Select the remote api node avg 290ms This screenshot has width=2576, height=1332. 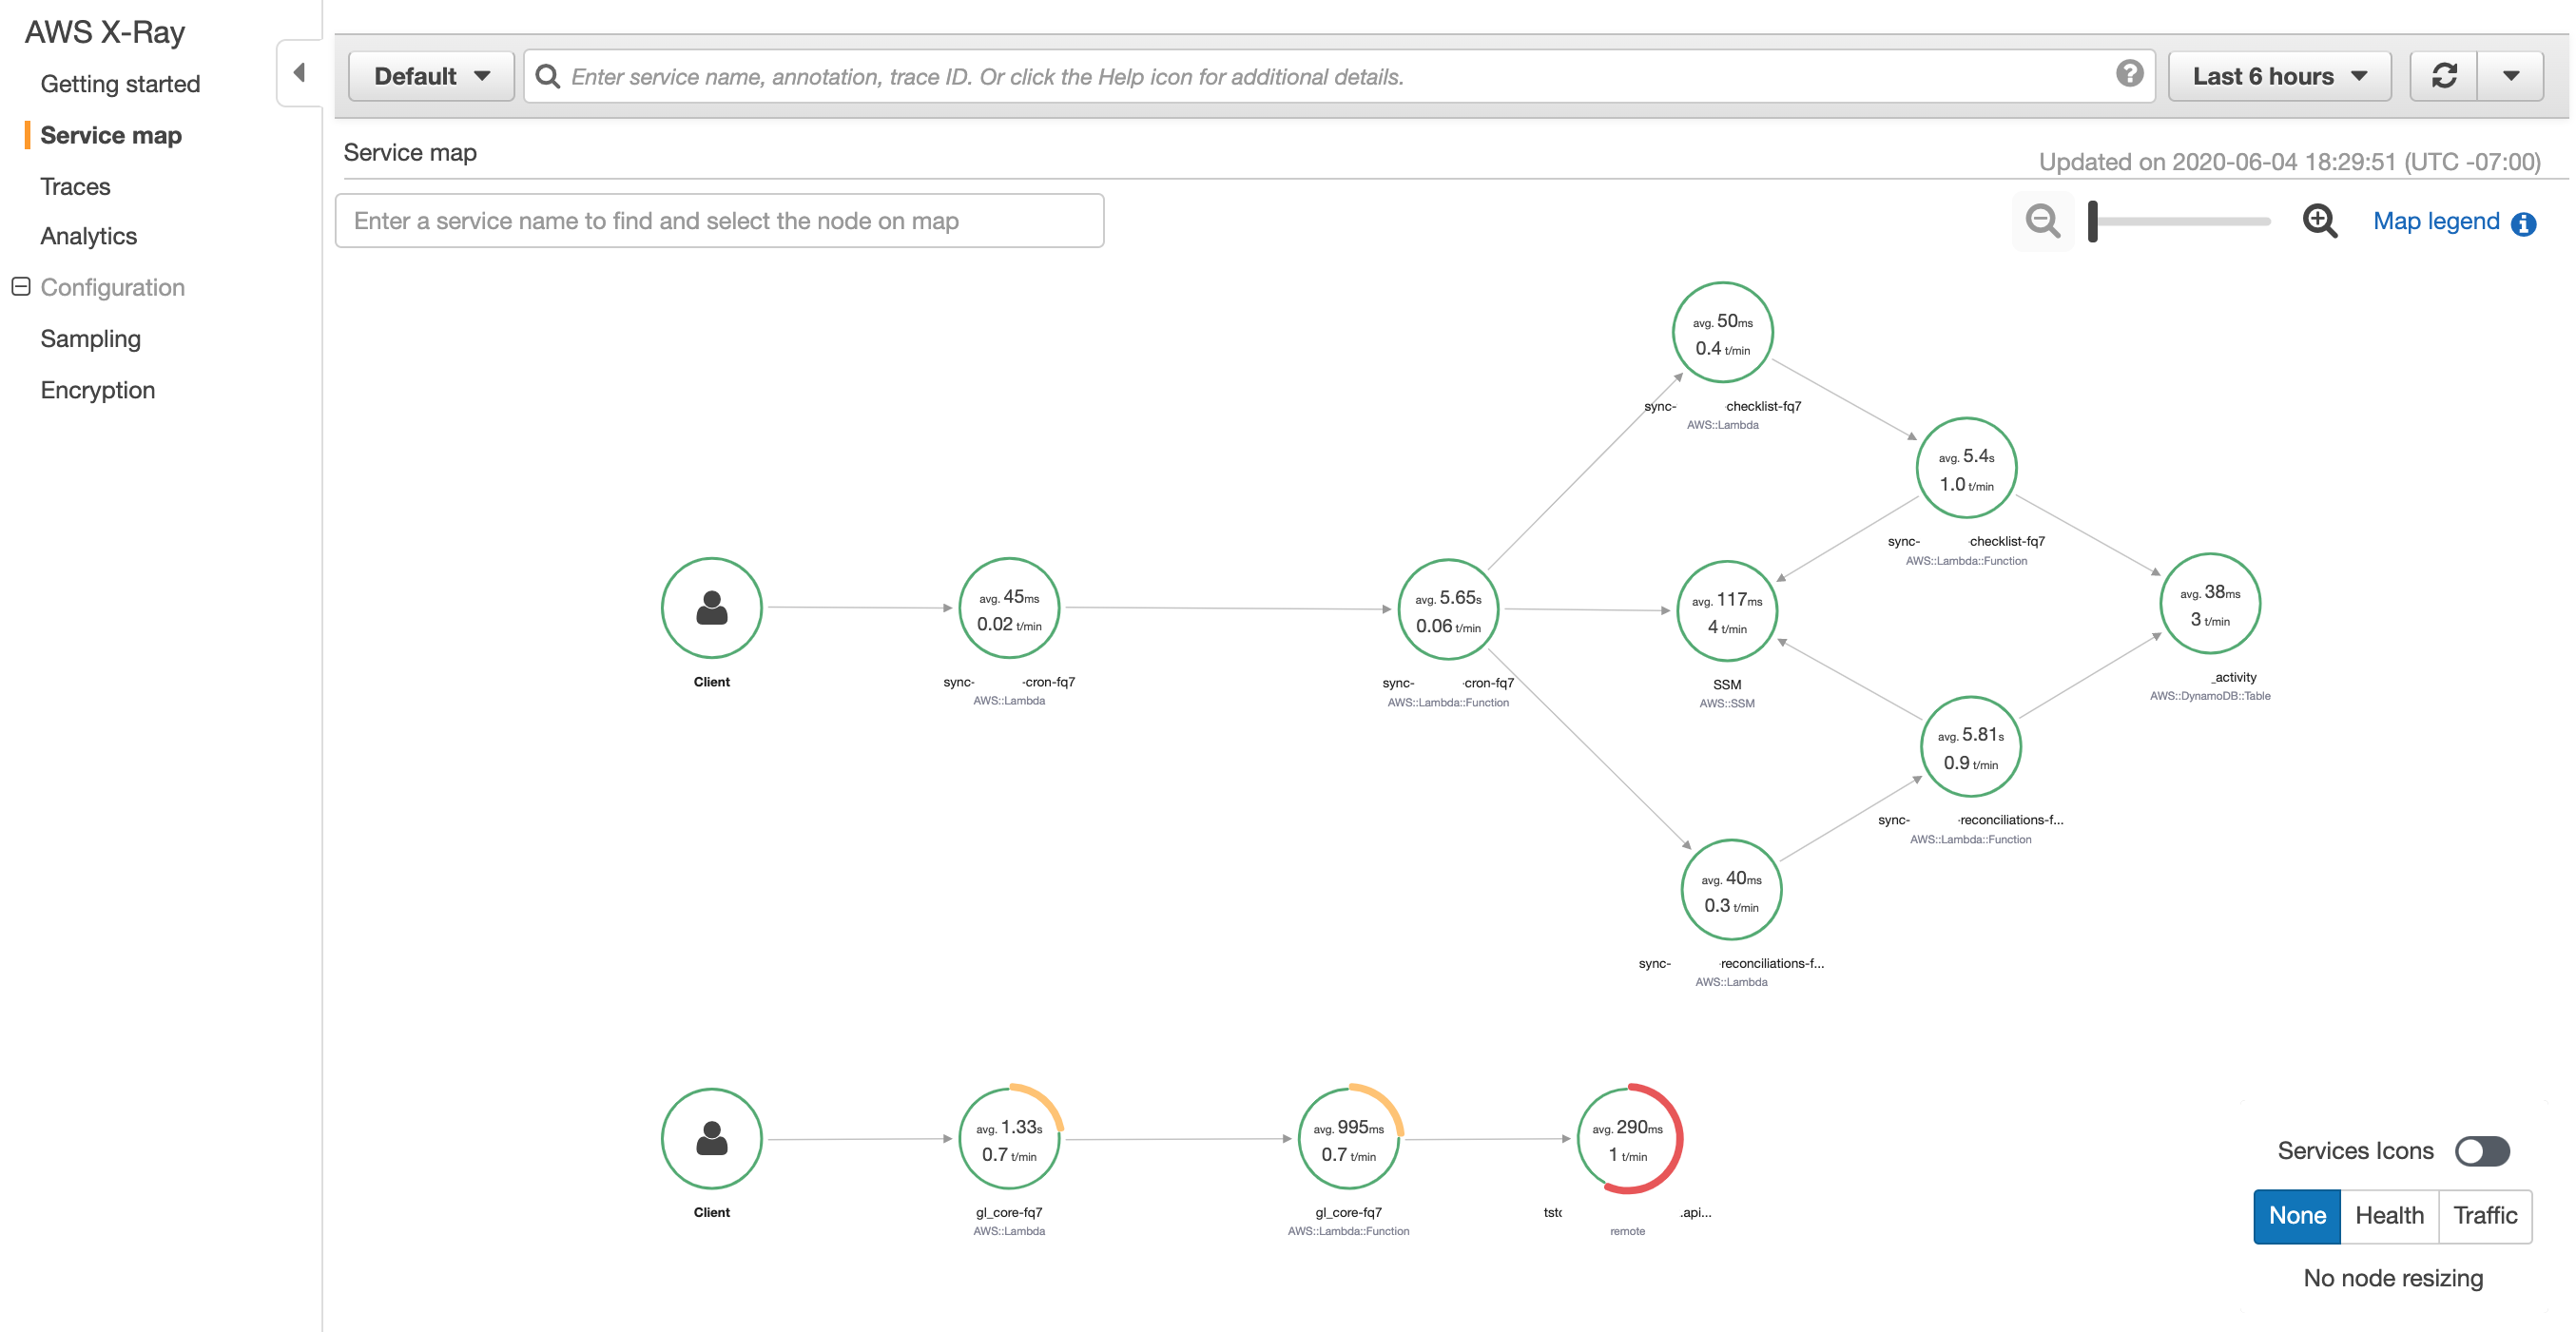(x=1628, y=1138)
